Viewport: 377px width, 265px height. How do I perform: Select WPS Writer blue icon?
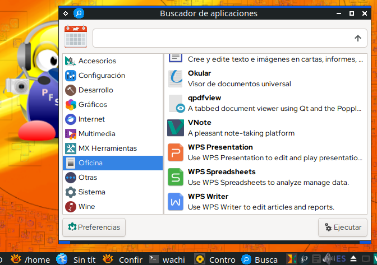(x=176, y=202)
